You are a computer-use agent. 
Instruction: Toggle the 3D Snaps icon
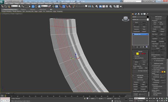(x=60, y=6)
